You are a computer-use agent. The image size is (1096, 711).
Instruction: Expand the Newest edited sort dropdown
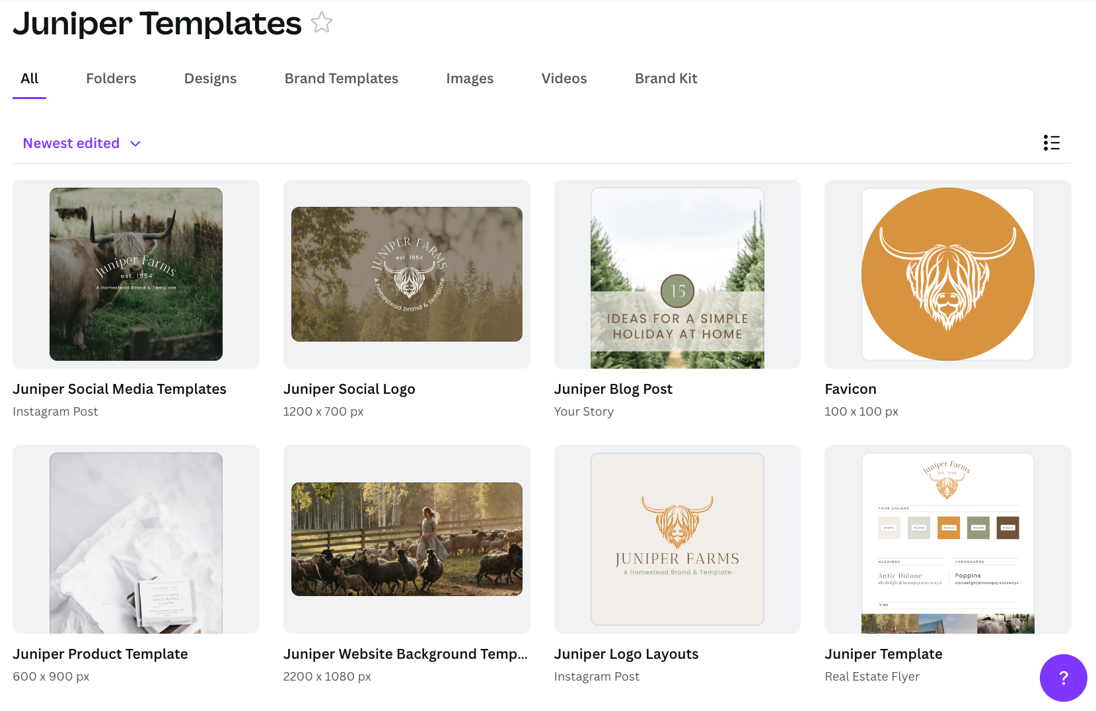tap(82, 143)
